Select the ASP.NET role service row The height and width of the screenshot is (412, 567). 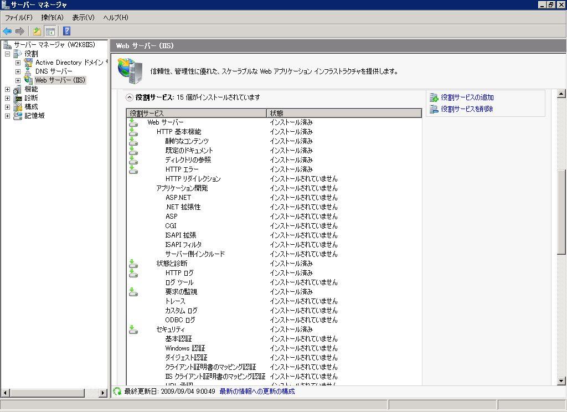(x=274, y=198)
